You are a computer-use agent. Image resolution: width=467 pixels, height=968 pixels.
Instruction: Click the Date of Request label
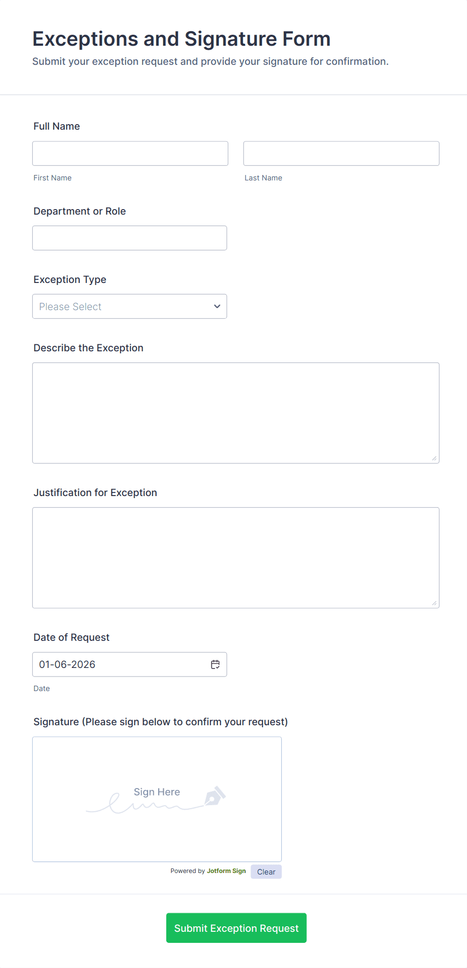(71, 638)
